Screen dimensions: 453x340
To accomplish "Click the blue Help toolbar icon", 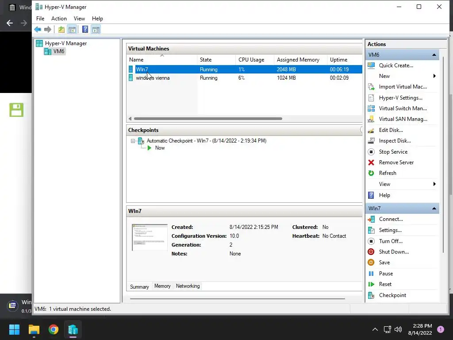I will click(85, 30).
